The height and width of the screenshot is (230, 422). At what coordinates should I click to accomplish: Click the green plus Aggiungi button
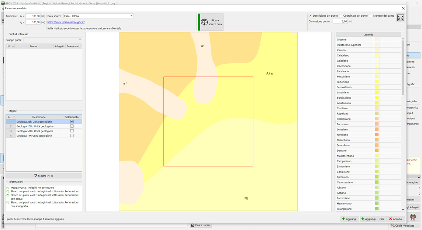pyautogui.click(x=349, y=219)
